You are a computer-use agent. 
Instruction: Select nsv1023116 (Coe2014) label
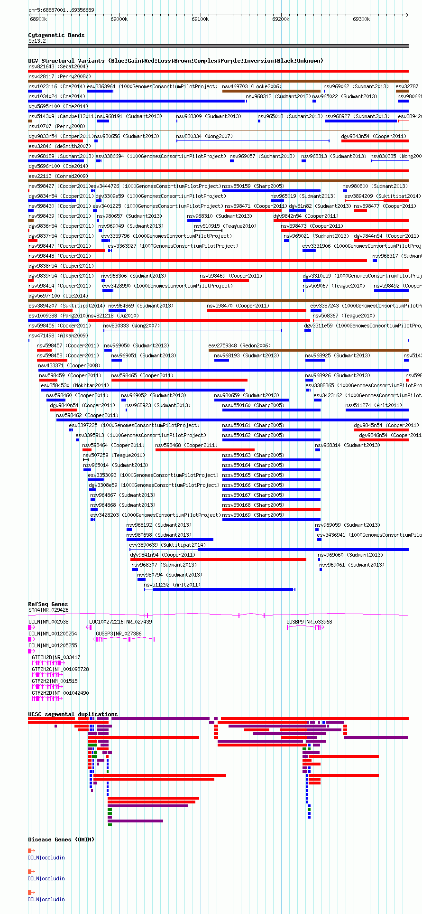[x=56, y=86]
